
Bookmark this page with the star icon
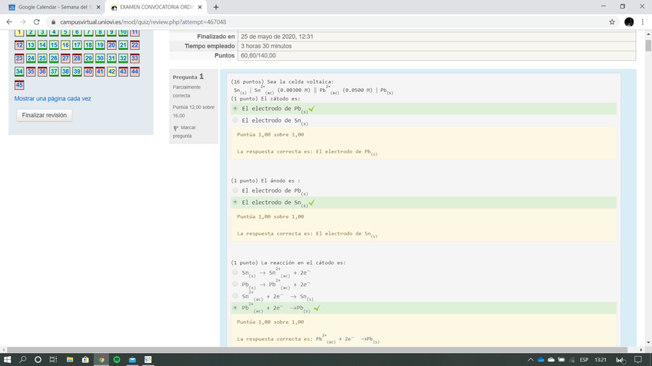(x=612, y=22)
